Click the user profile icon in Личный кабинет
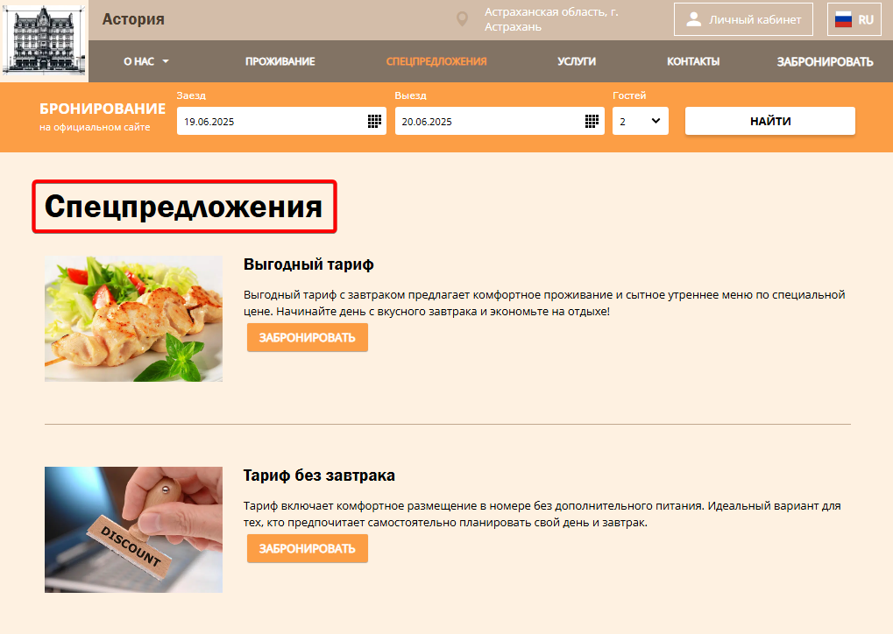Image resolution: width=893 pixels, height=634 pixels. pos(694,19)
